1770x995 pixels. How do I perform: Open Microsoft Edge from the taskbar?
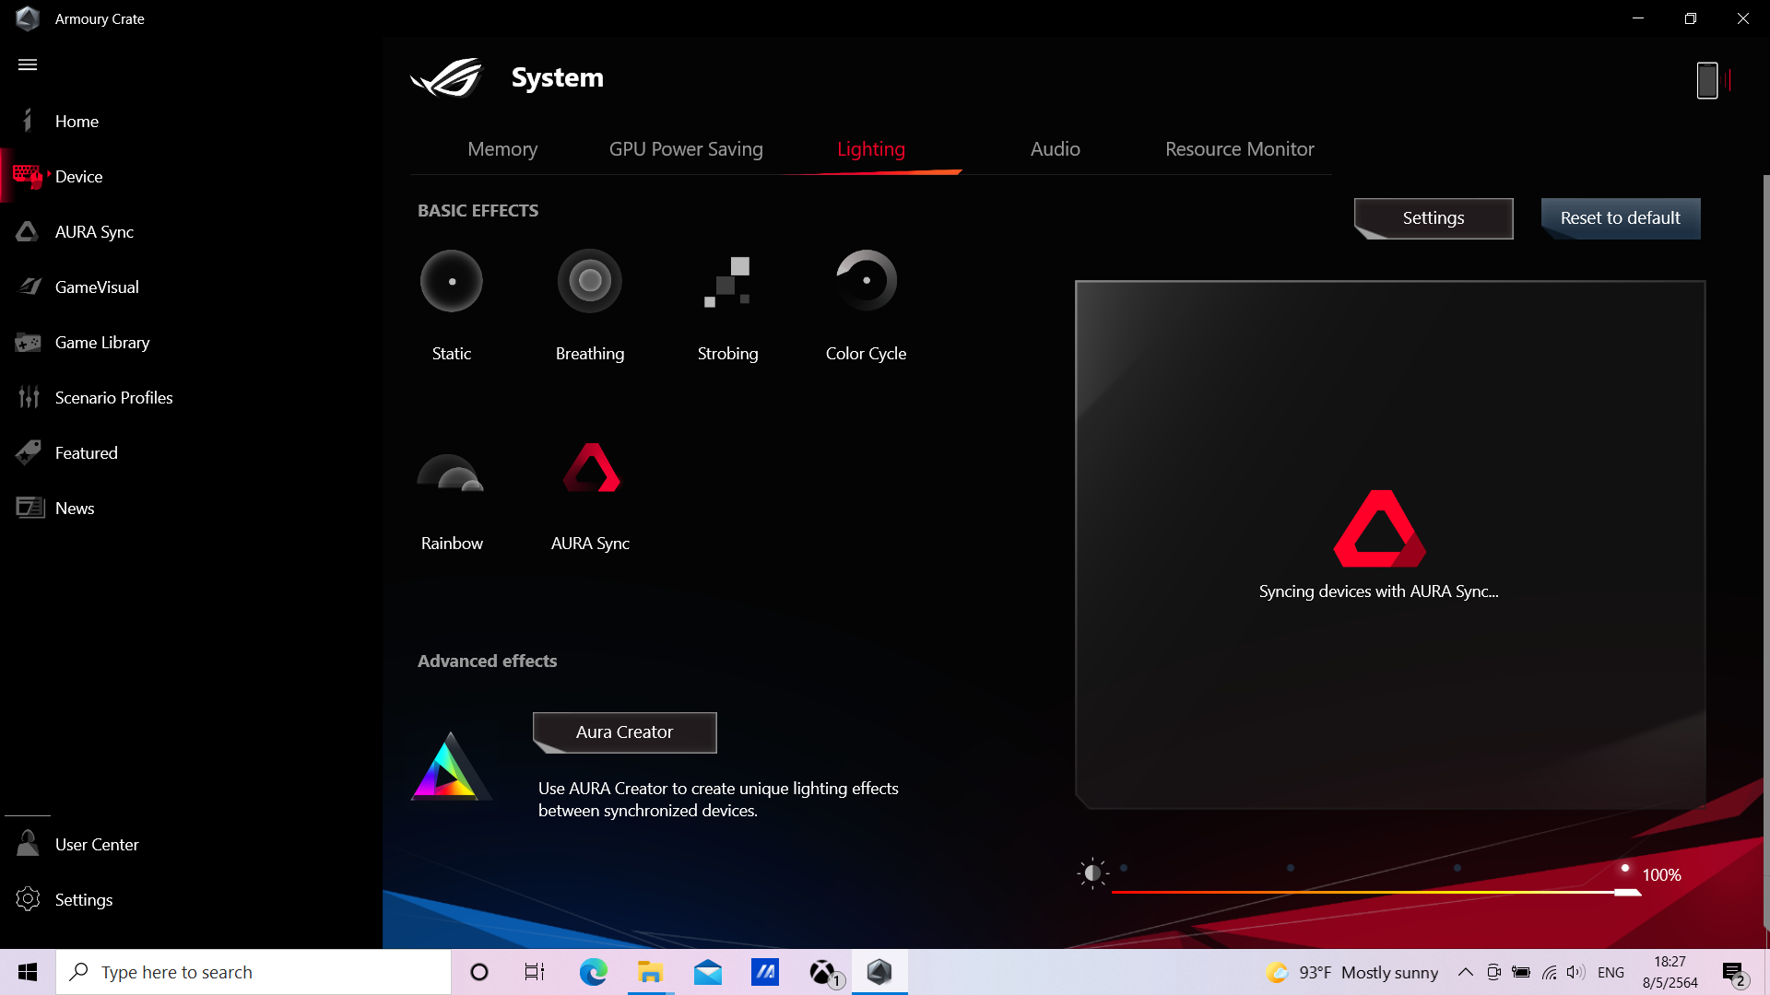[593, 972]
